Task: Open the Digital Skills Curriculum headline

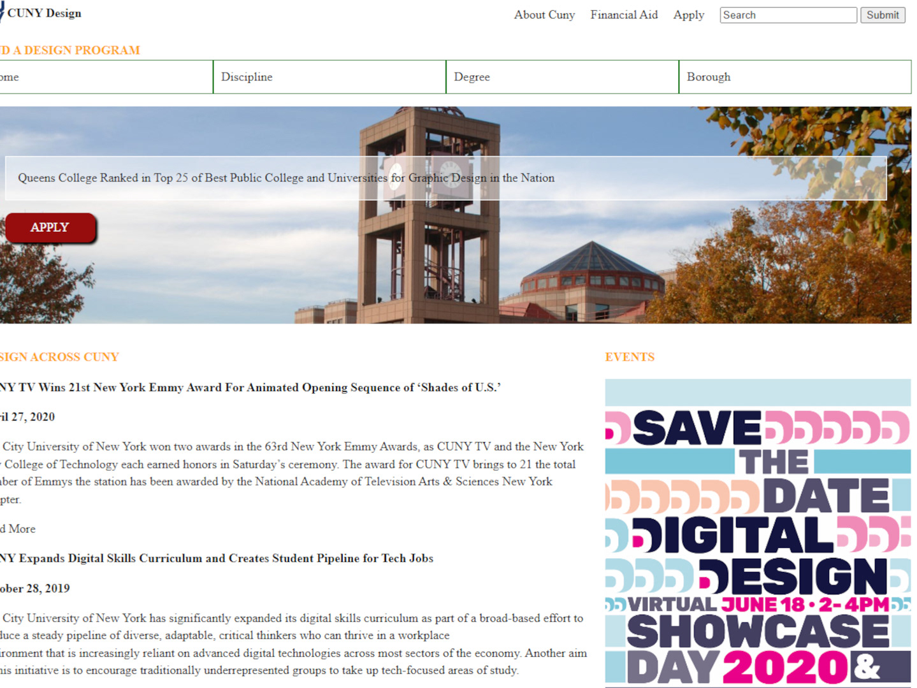Action: 217,558
